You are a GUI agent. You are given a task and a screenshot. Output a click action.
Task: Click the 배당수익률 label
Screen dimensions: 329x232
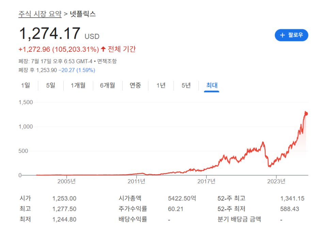pos(133,219)
